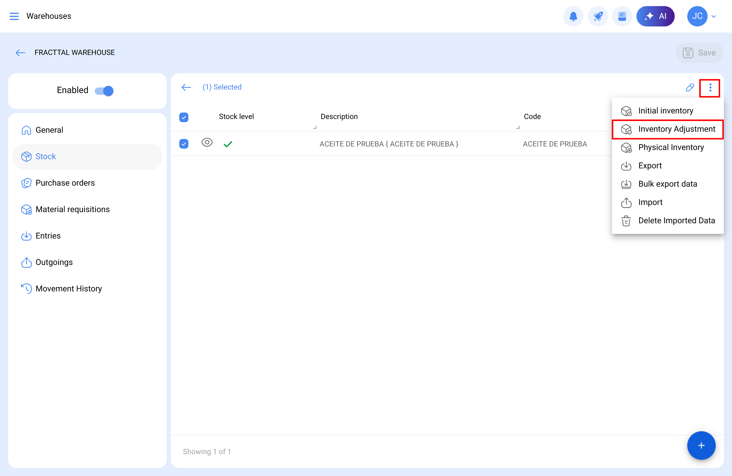Click the pencil edit icon
Image resolution: width=732 pixels, height=476 pixels.
coord(690,88)
